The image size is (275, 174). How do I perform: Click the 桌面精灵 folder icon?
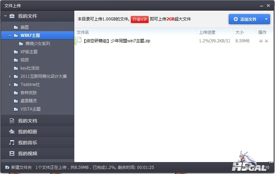[x=16, y=101]
